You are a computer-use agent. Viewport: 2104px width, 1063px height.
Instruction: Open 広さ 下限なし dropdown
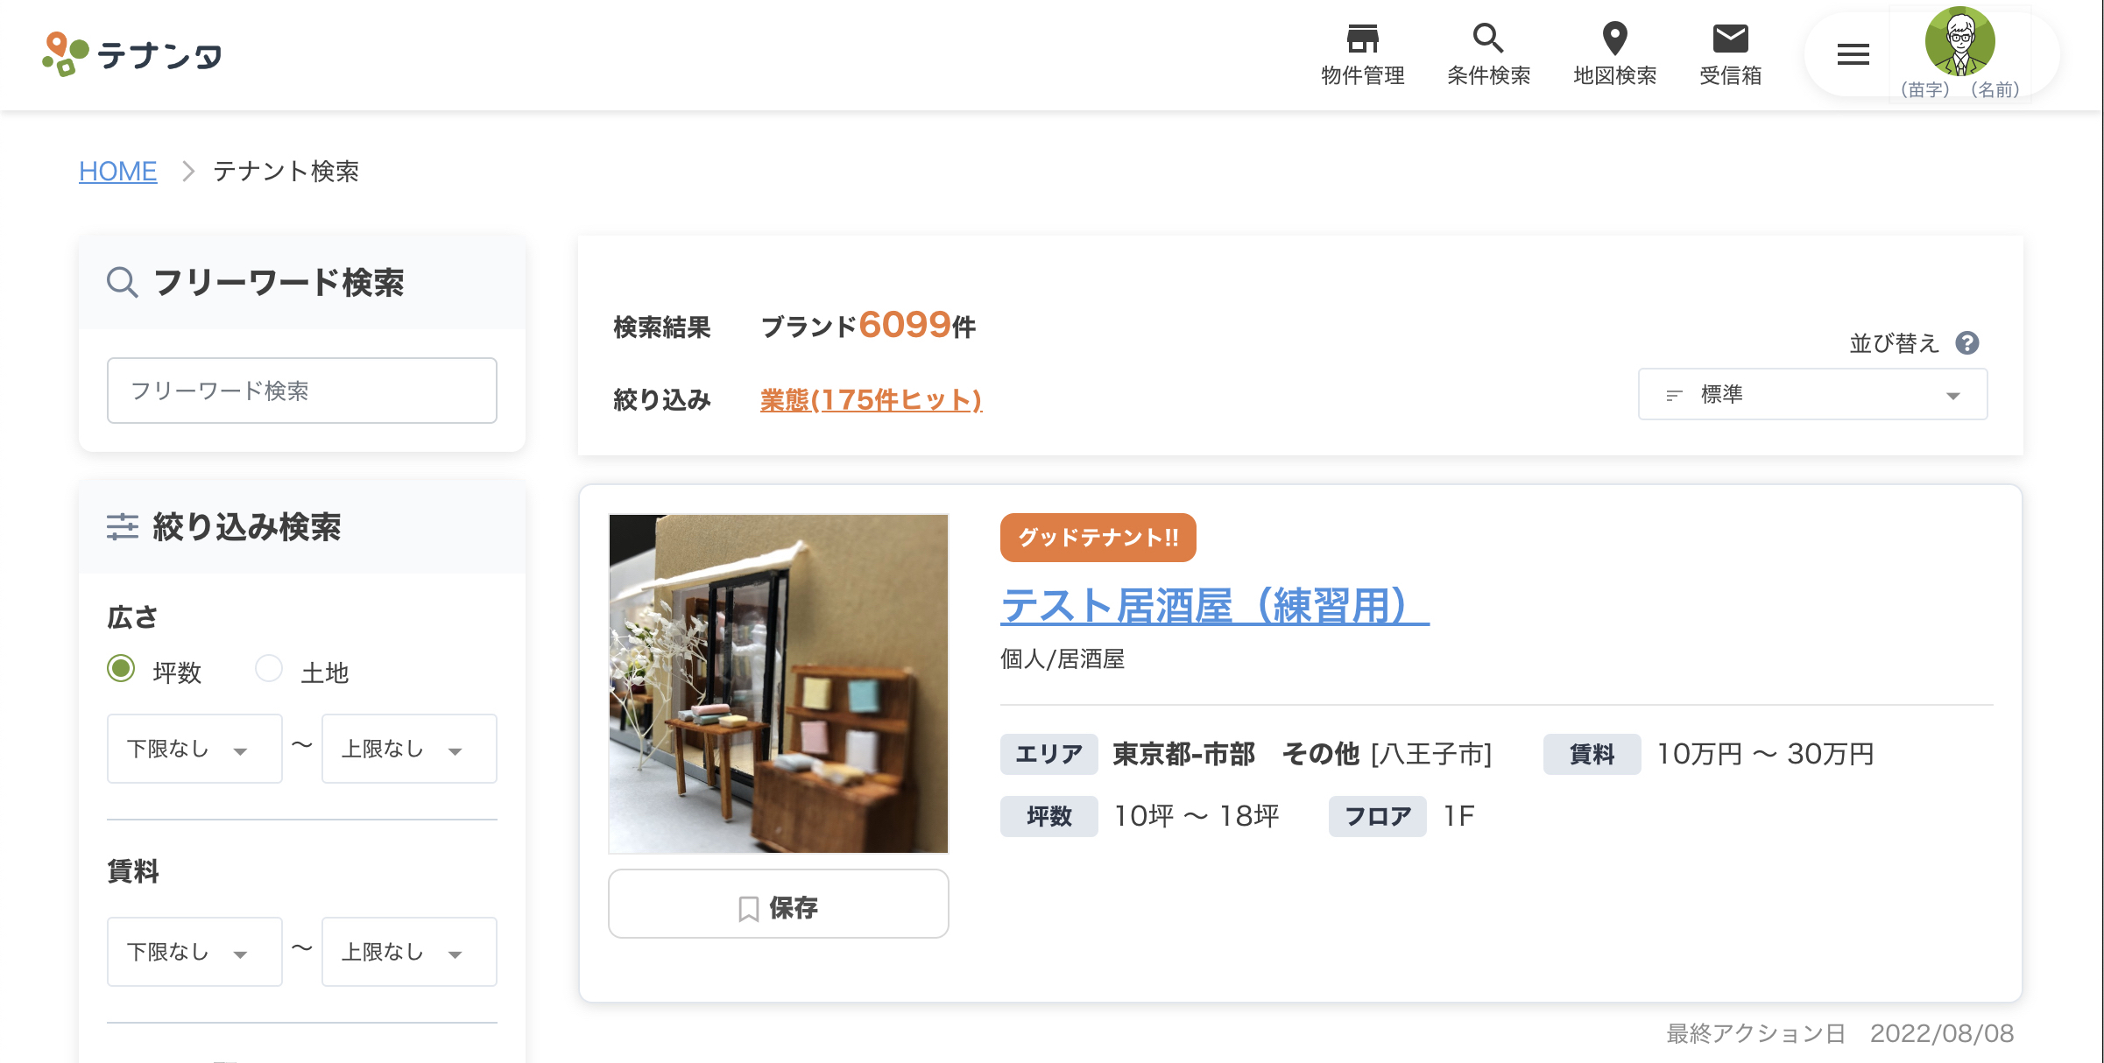(194, 749)
